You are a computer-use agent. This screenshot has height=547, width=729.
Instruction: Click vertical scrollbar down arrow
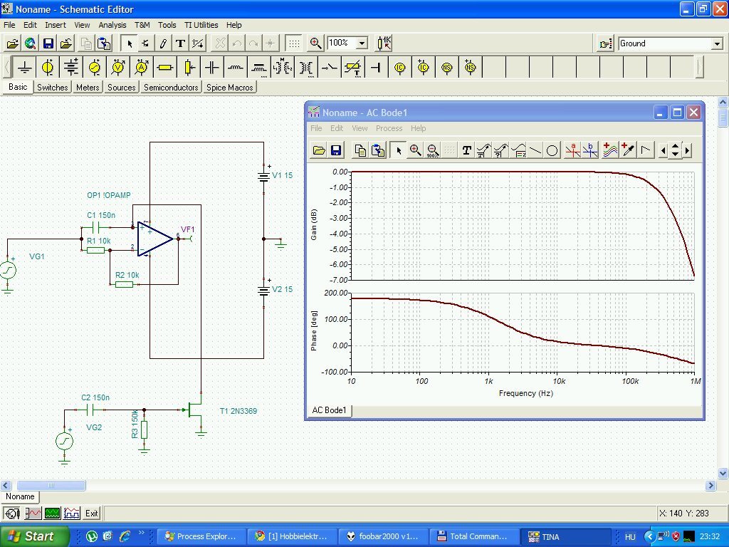click(723, 474)
